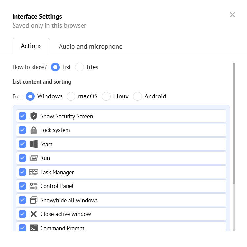The height and width of the screenshot is (247, 247).
Task: Pick the Android platform option
Action: [138, 96]
